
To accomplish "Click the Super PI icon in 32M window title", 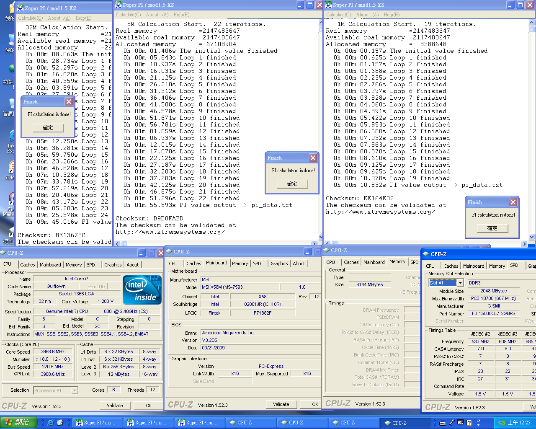I will (x=20, y=8).
